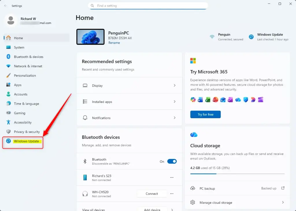Click the Installed apps list icon

click(x=85, y=101)
